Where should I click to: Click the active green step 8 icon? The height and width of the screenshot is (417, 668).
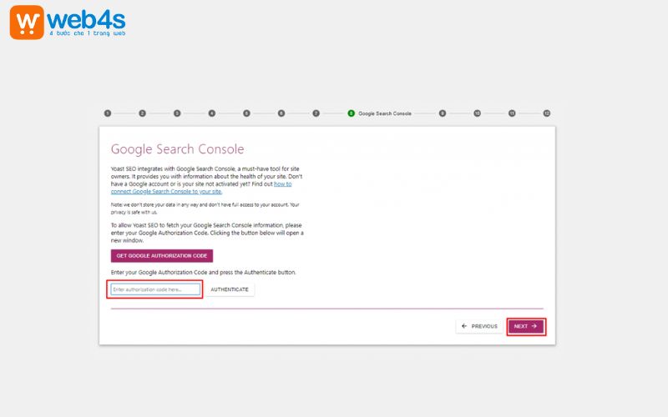tap(351, 113)
